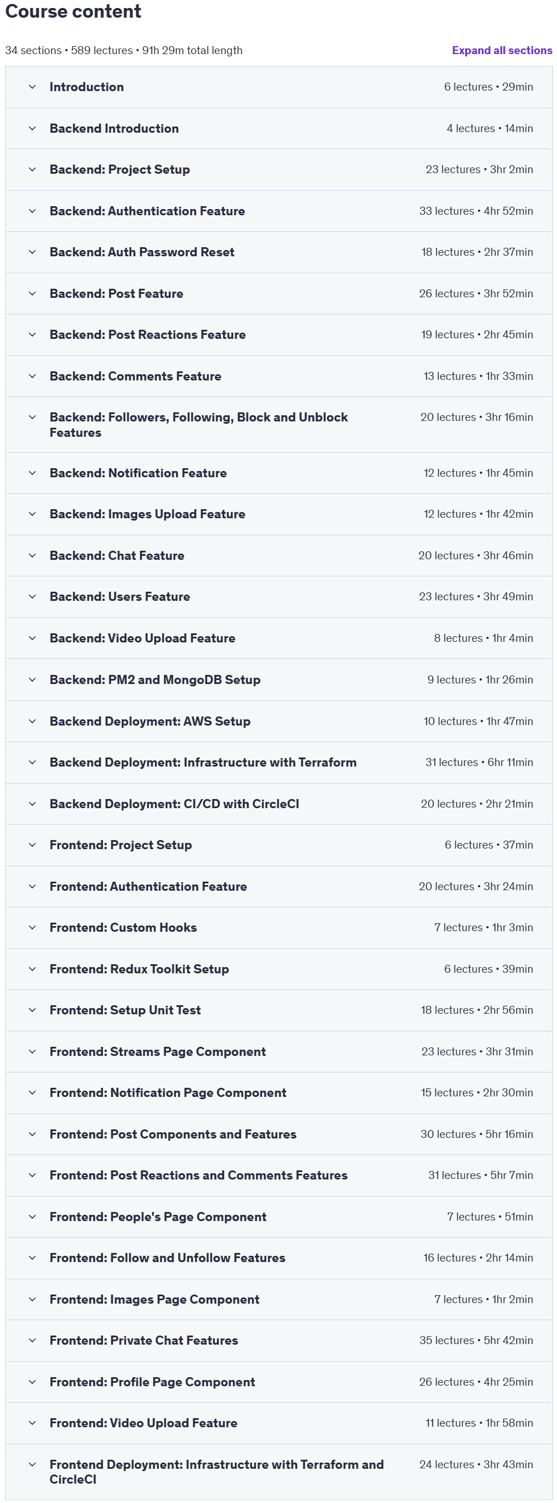Expand Backend: Video Upload Feature chevron
Screen dimensions: 557x1503
coord(32,638)
